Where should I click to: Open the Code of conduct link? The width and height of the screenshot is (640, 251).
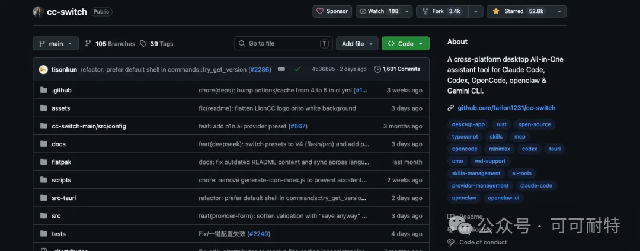(483, 242)
